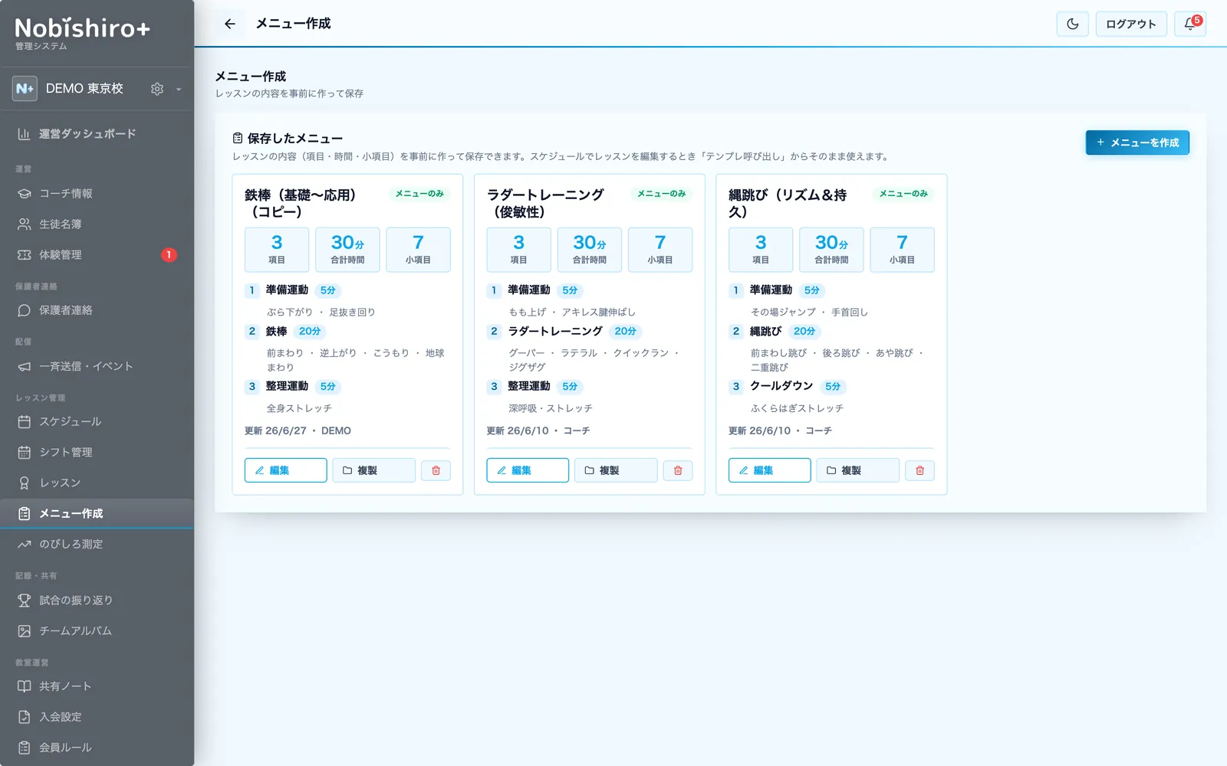The image size is (1227, 766).
Task: Go back using the left arrow
Action: (x=230, y=24)
